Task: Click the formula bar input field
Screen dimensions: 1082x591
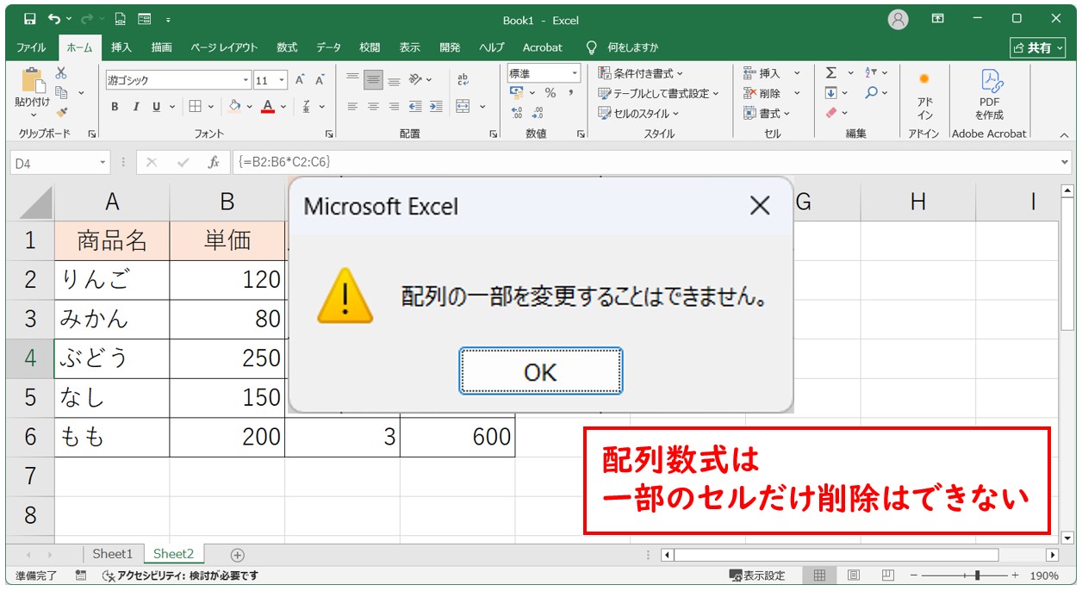Action: click(x=646, y=162)
